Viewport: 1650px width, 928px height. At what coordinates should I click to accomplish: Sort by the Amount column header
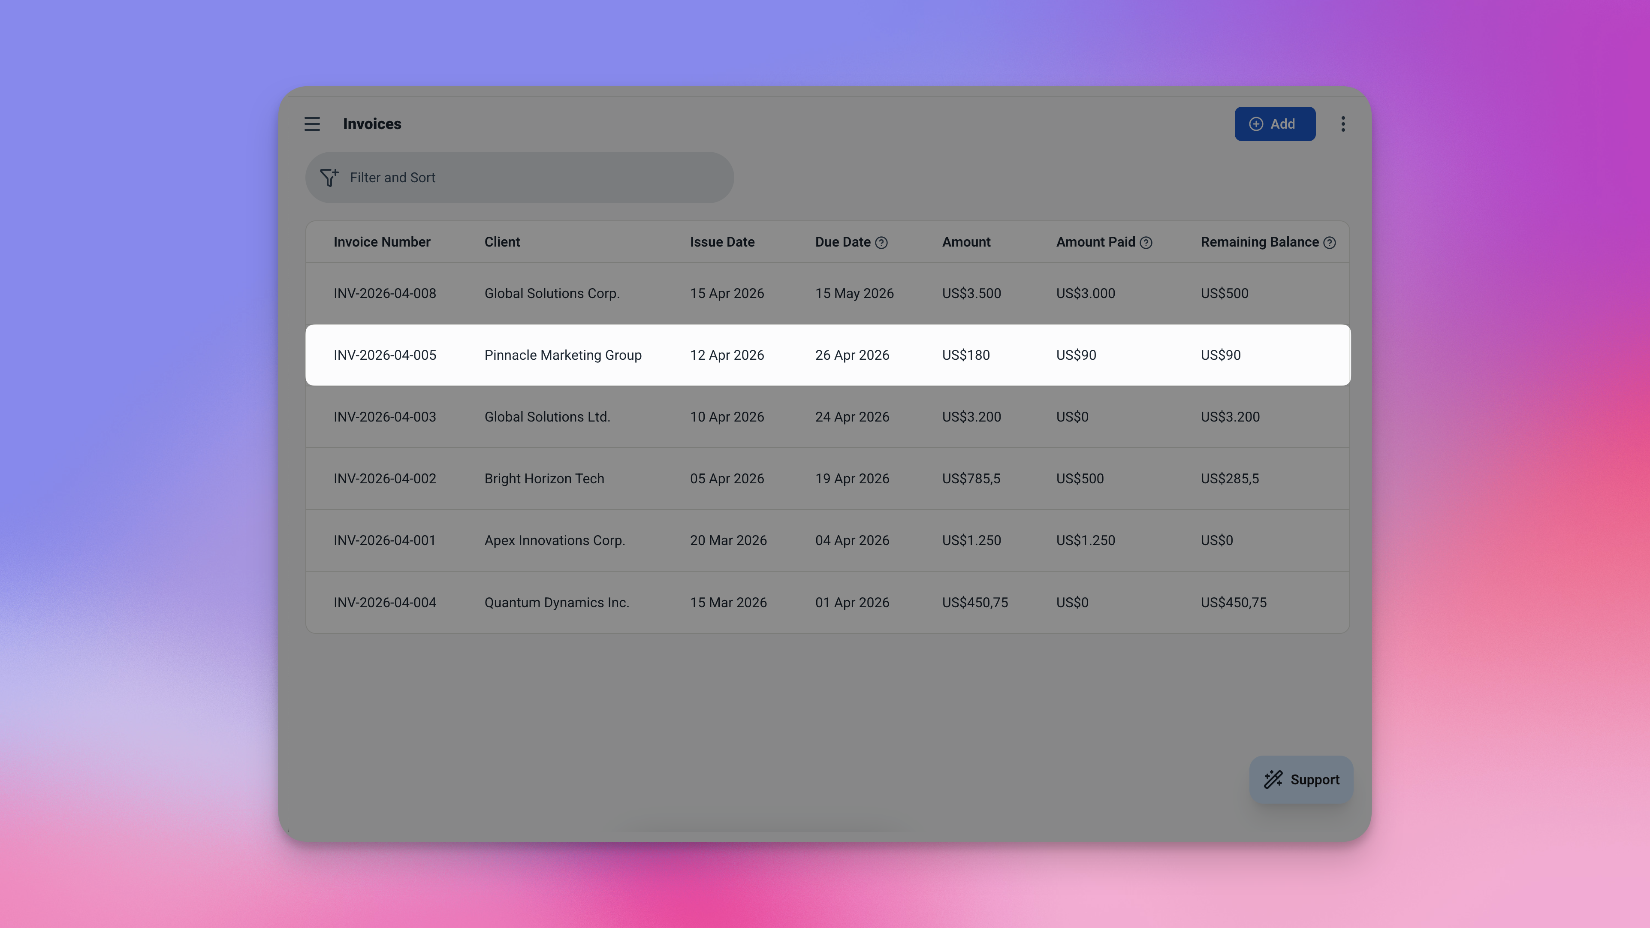pos(966,242)
